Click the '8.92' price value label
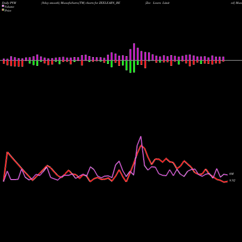 [232, 181]
